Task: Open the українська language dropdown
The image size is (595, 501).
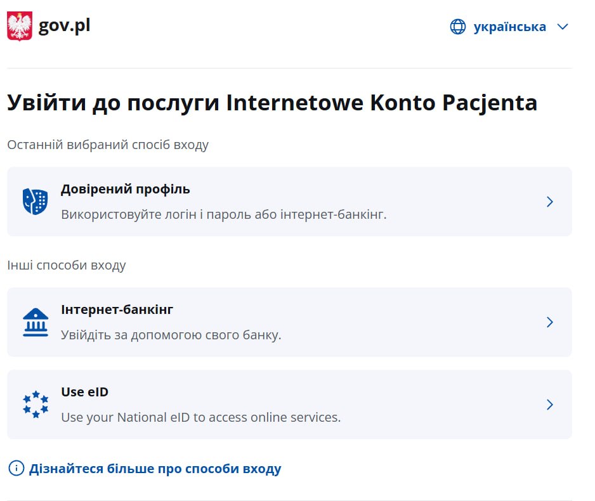Action: (x=509, y=27)
